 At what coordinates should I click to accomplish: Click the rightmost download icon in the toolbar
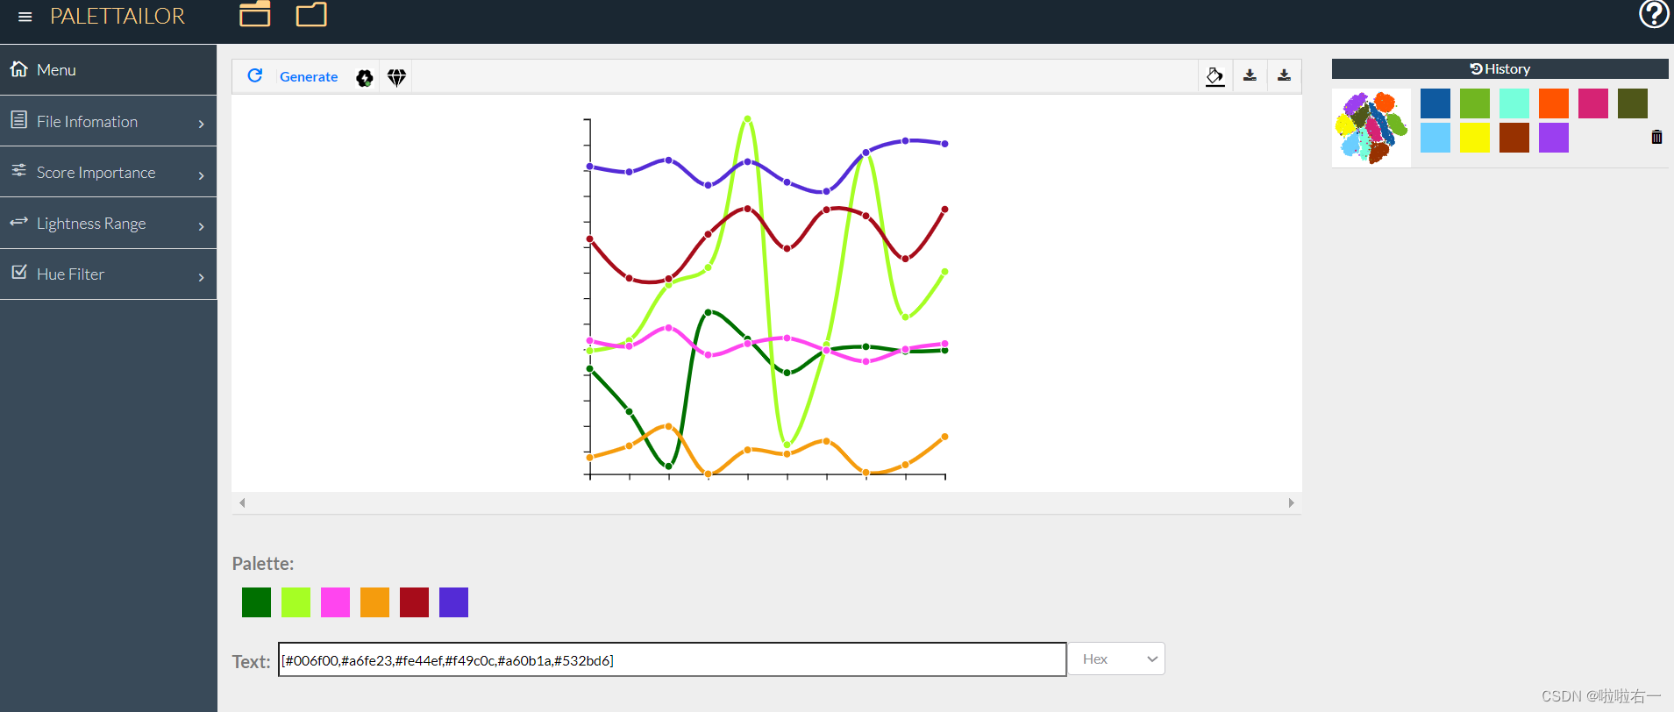(1284, 76)
